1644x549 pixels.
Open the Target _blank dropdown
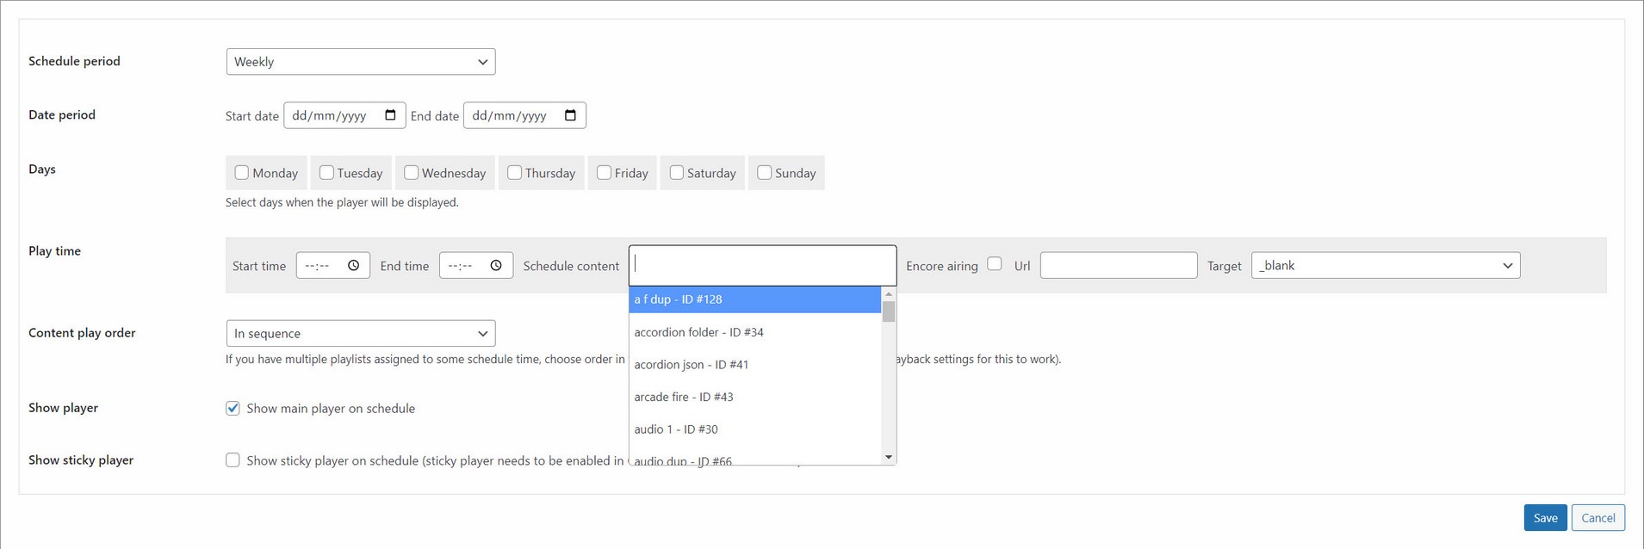1385,265
